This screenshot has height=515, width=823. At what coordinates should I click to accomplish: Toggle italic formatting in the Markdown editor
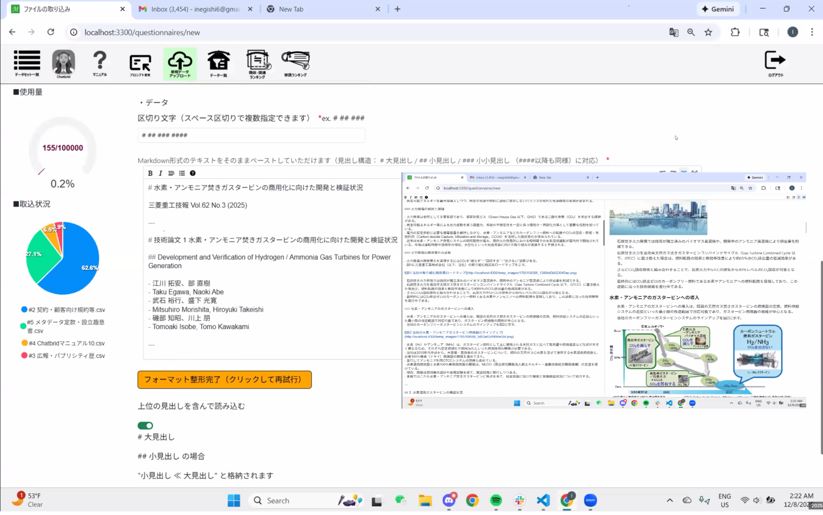(x=160, y=173)
